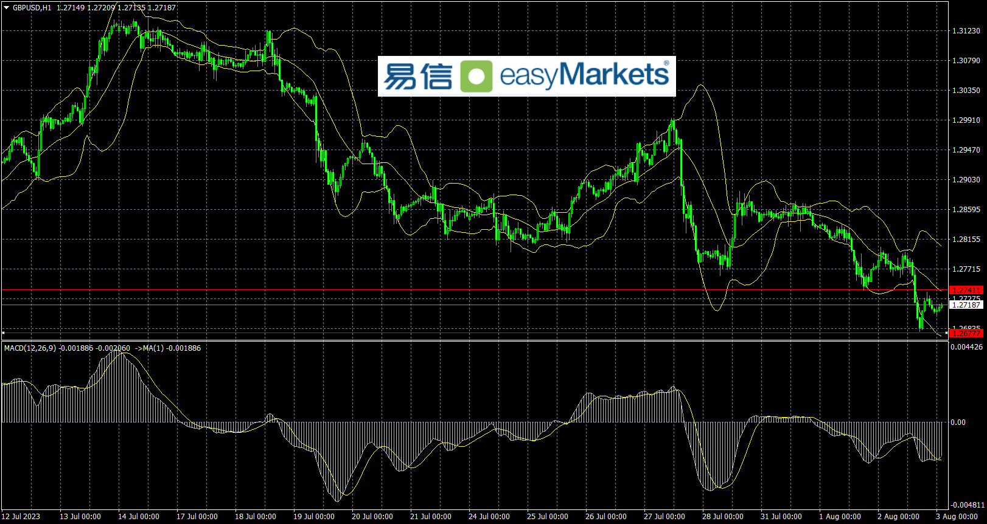Click the 27 Jul 00:00 date label
This screenshot has height=524, width=987.
pyautogui.click(x=664, y=517)
